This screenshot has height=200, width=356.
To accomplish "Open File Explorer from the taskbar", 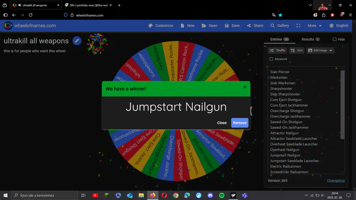I will [141, 195].
